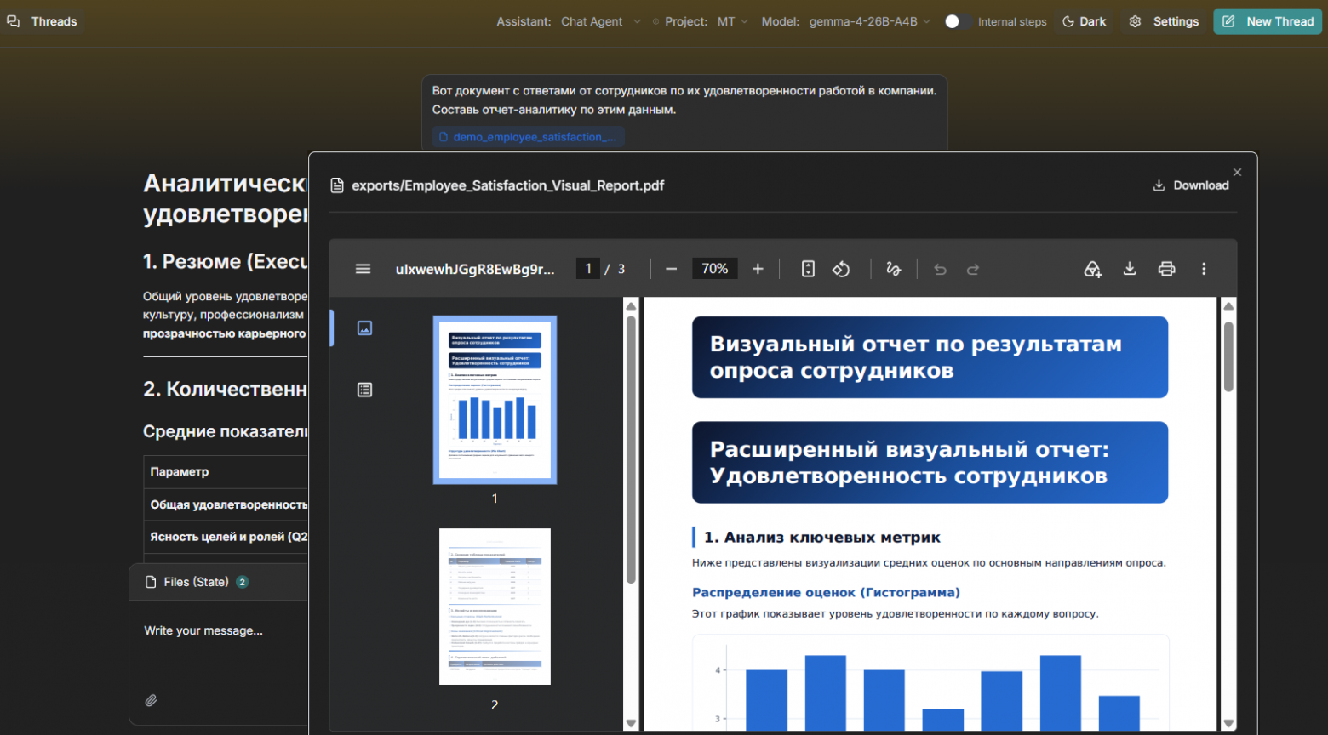Viewport: 1328px width, 735px height.
Task: Zoom out of the PDF
Action: click(671, 269)
